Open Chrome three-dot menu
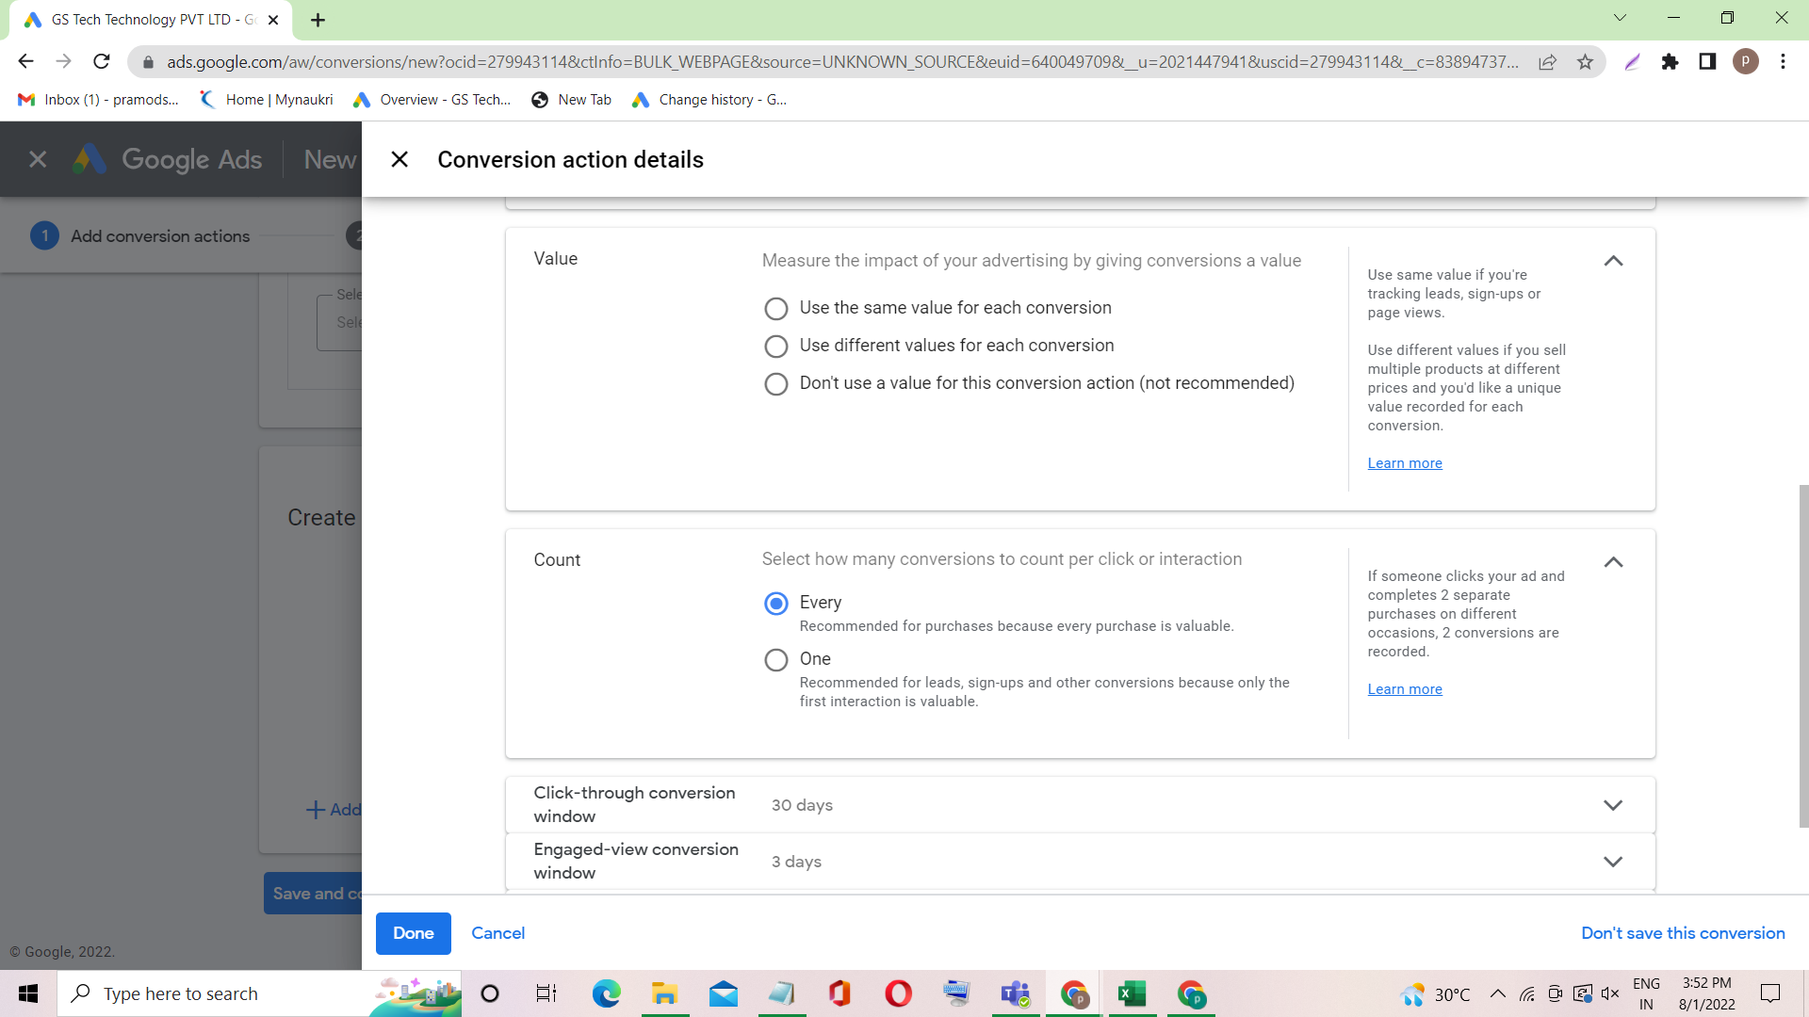Screen dimensions: 1809x1017 pos(1783,62)
